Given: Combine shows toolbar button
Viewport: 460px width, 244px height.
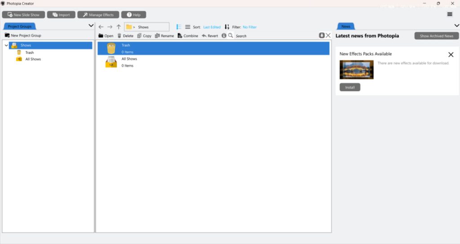Looking at the screenshot, I should click(188, 36).
